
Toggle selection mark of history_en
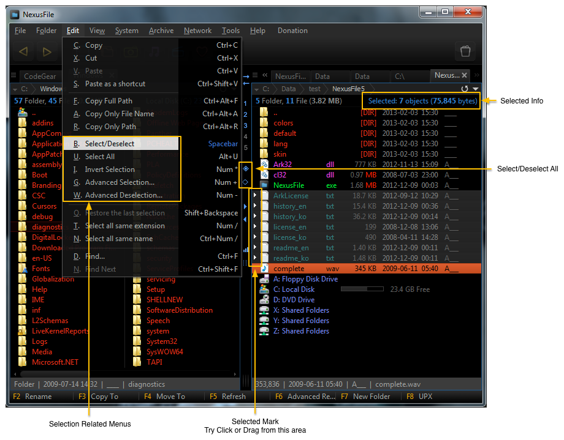coord(254,206)
